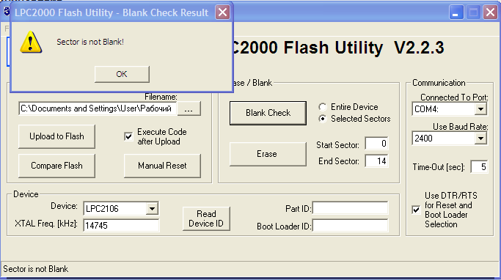Click the 'Start Sector:' label

337,145
